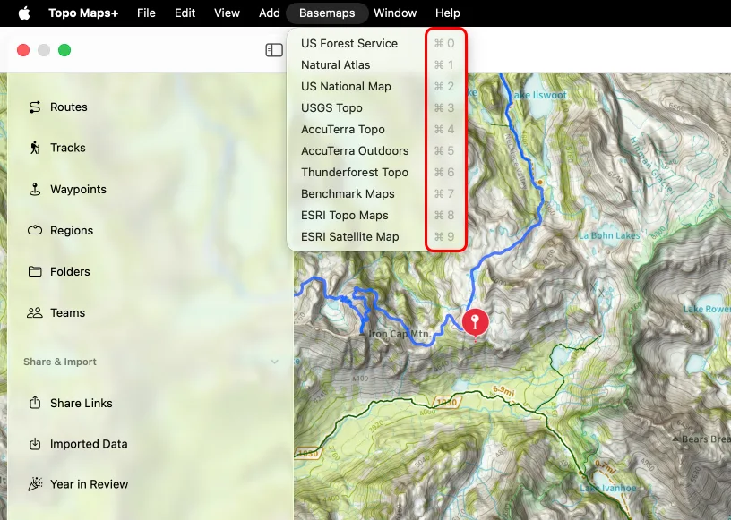Open the Add menu
This screenshot has width=731, height=520.
[x=270, y=13]
